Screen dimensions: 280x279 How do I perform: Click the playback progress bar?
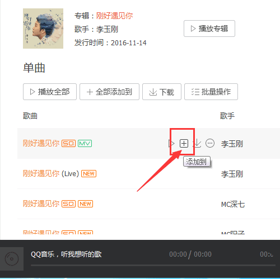pos(153,265)
